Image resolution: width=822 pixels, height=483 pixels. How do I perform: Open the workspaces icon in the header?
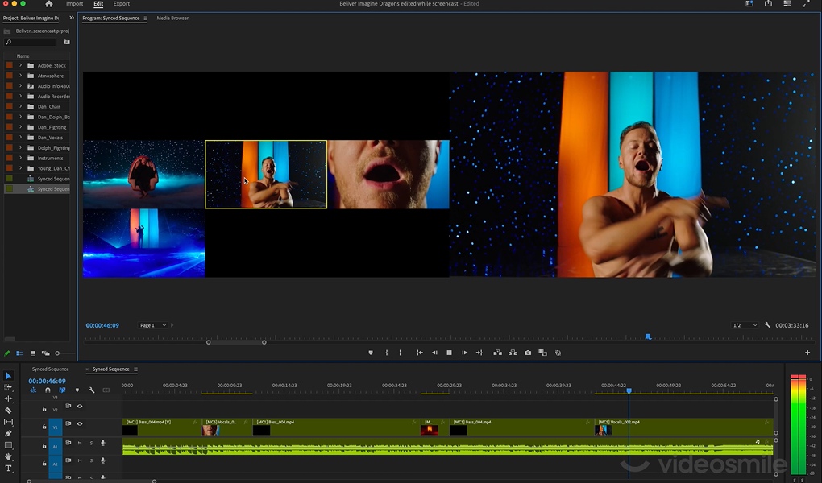point(749,4)
